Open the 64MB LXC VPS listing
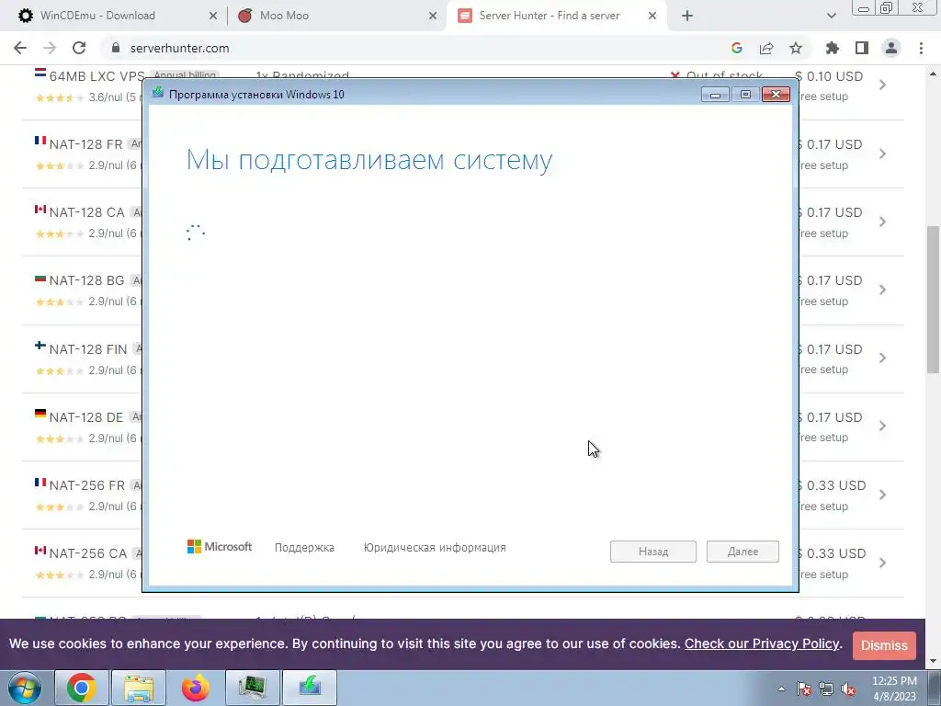 tap(96, 77)
